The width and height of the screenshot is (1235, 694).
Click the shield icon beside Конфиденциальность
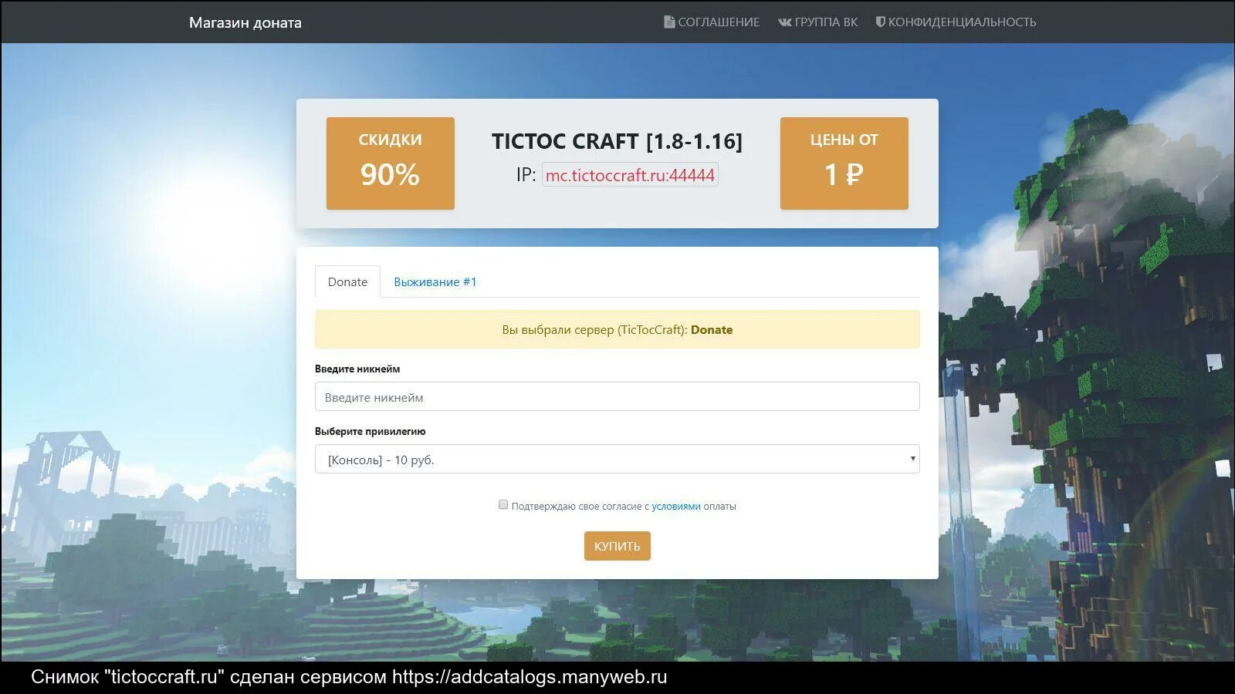(881, 22)
